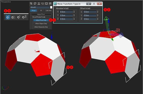Open the Create command panel tab icon
This screenshot has height=94, width=143.
coord(31,4)
